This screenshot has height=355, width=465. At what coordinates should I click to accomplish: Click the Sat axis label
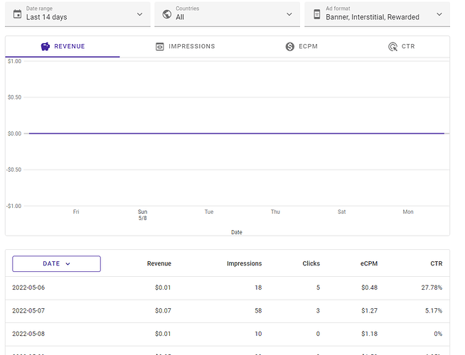(341, 212)
